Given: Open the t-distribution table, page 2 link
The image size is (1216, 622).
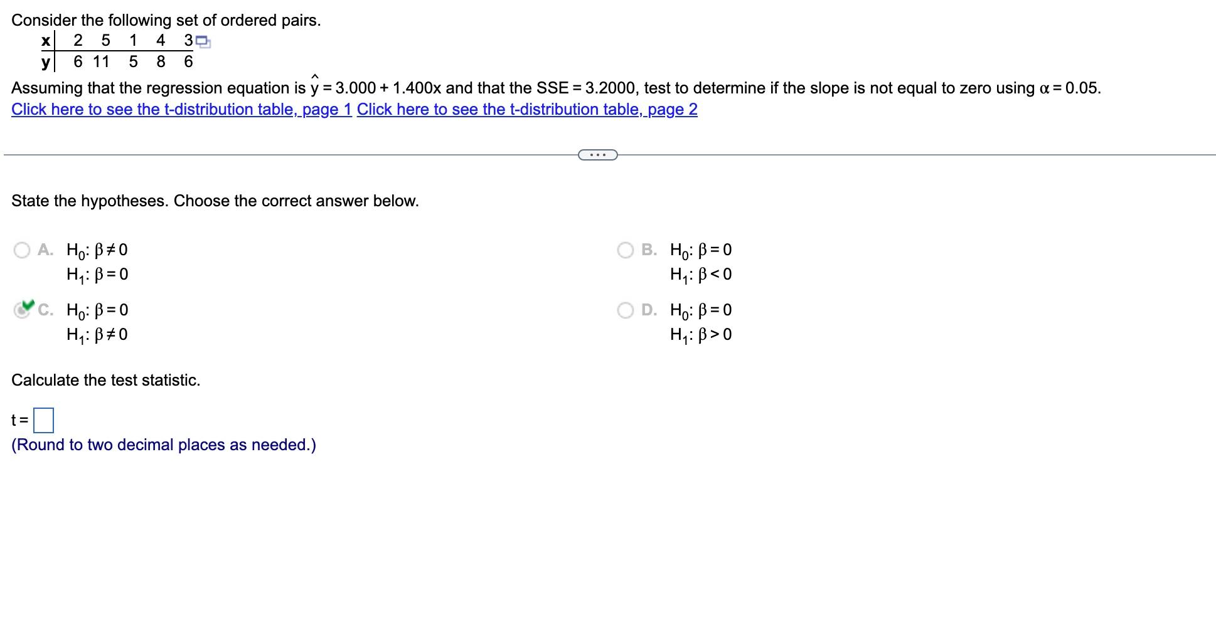Looking at the screenshot, I should [526, 110].
